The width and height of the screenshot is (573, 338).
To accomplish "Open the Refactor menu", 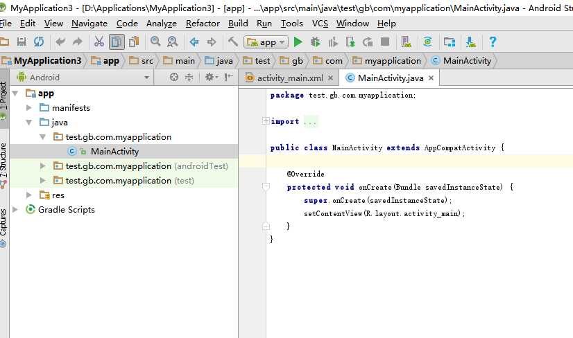I will [203, 24].
